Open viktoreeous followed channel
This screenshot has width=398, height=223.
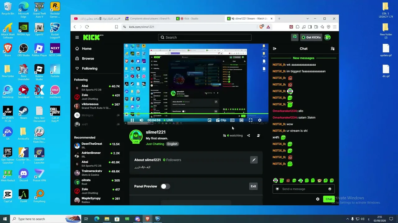97,106
